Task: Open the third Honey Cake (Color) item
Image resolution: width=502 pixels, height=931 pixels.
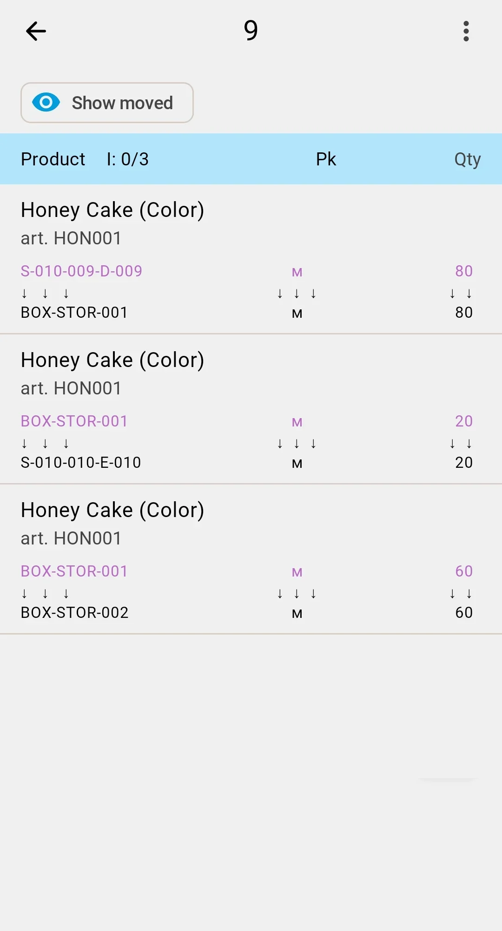Action: 251,559
